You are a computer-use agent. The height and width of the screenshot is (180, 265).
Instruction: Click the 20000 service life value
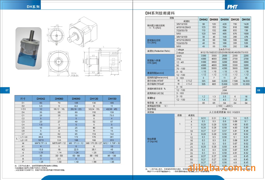click(x=224, y=93)
